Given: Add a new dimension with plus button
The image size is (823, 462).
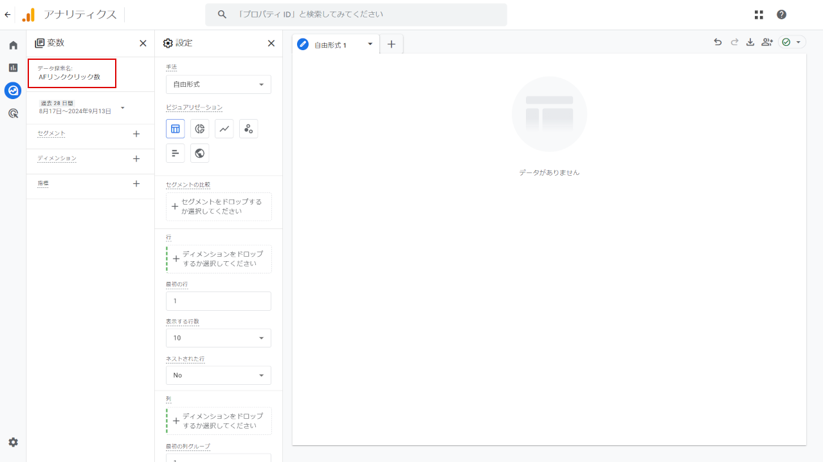Looking at the screenshot, I should 136,158.
